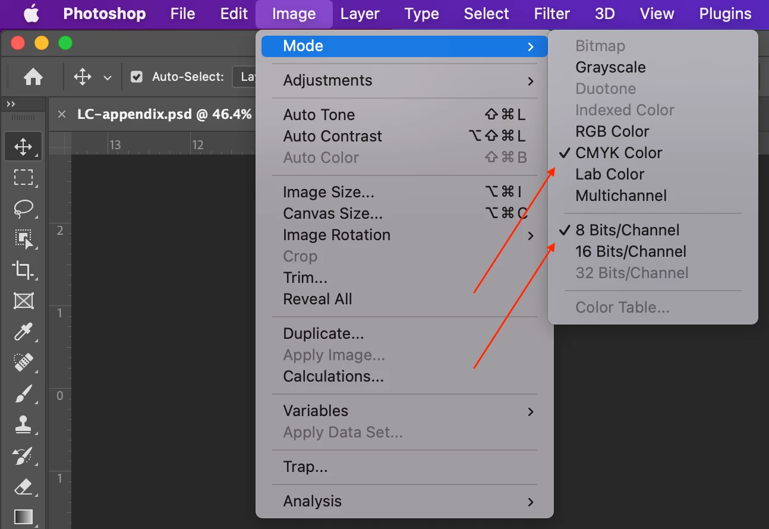Select the Brush tool
This screenshot has height=529, width=769.
pos(23,393)
